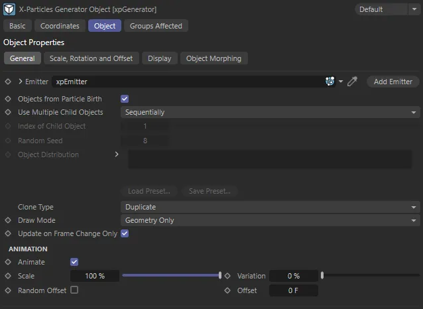Click keyframe diamond next to Emitter
The height and width of the screenshot is (309, 423).
8,82
